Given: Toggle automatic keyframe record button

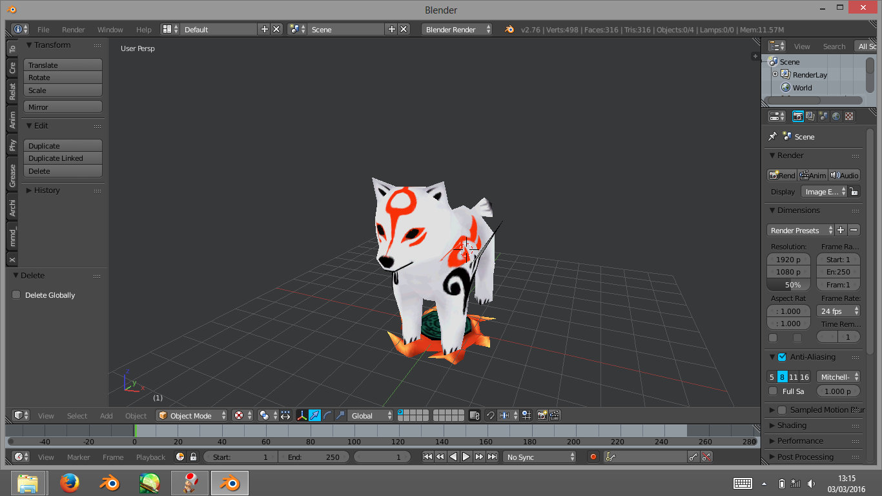Looking at the screenshot, I should (593, 457).
